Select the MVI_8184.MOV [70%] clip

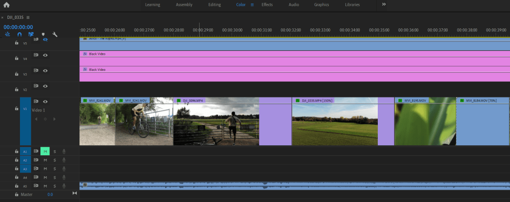483,121
